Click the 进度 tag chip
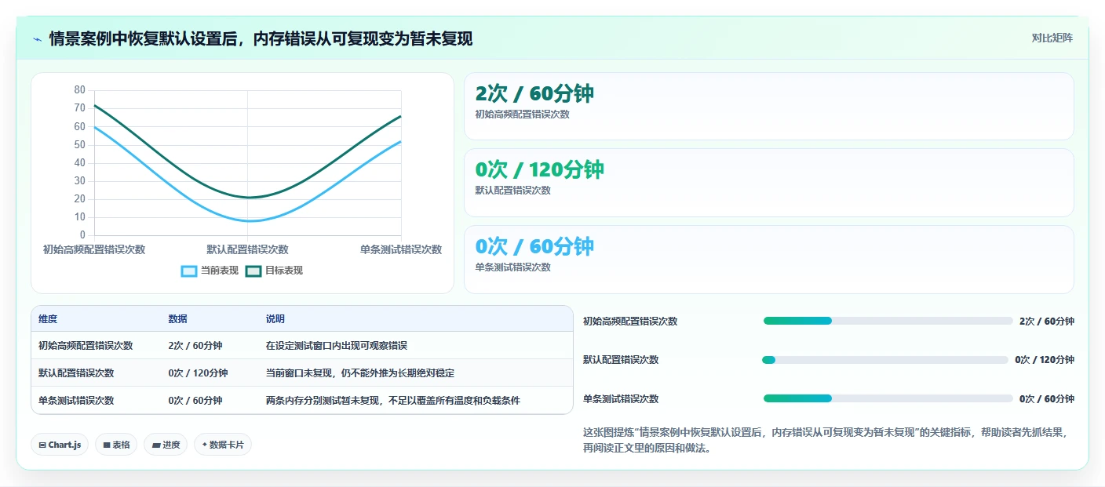This screenshot has width=1105, height=487. pyautogui.click(x=166, y=445)
